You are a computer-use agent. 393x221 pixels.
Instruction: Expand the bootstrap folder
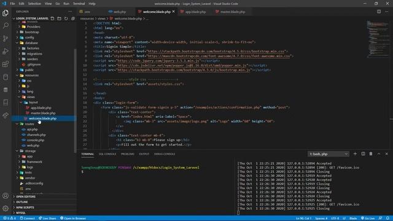pyautogui.click(x=32, y=32)
